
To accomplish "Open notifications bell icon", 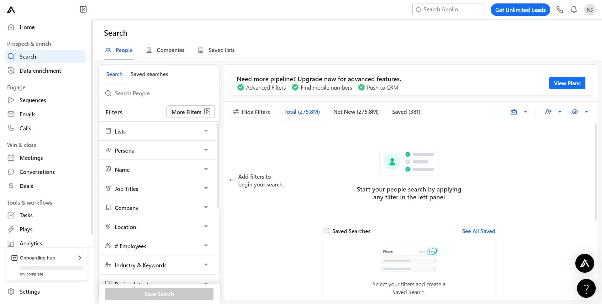I will 574,10.
